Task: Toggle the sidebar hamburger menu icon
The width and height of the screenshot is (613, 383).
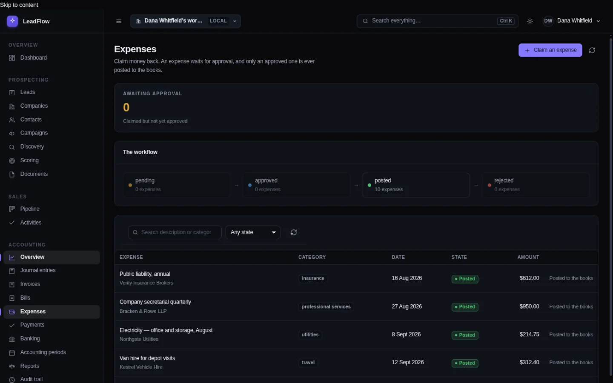Action: click(x=119, y=21)
